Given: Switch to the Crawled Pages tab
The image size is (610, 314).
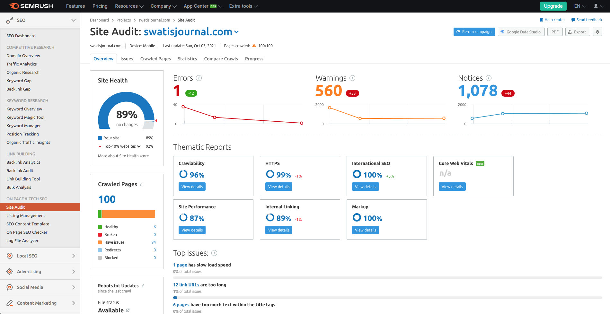Looking at the screenshot, I should [x=155, y=59].
